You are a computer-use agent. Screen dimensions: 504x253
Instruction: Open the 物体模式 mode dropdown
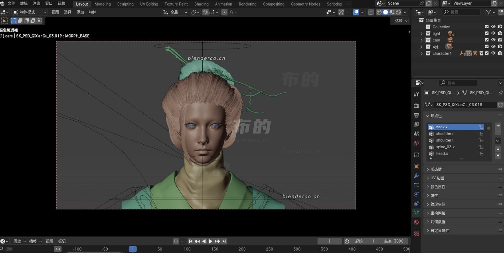coord(30,12)
